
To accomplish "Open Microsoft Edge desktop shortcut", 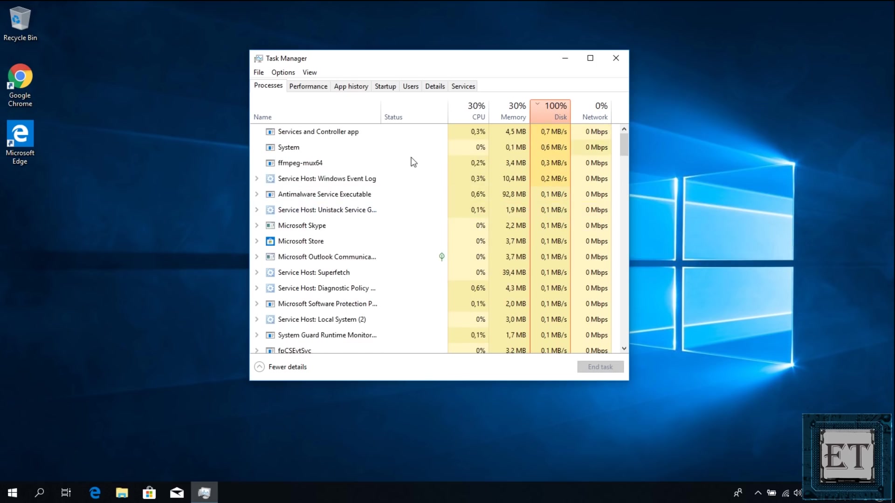I will pyautogui.click(x=20, y=143).
